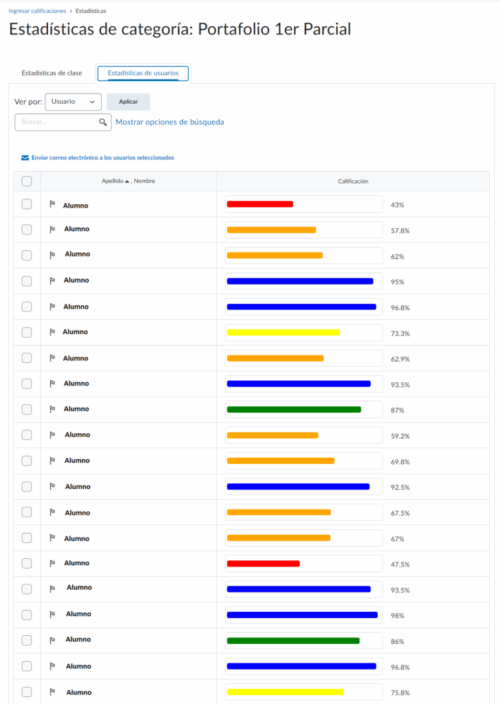Click the email envelope icon
The height and width of the screenshot is (704, 501).
(x=25, y=157)
